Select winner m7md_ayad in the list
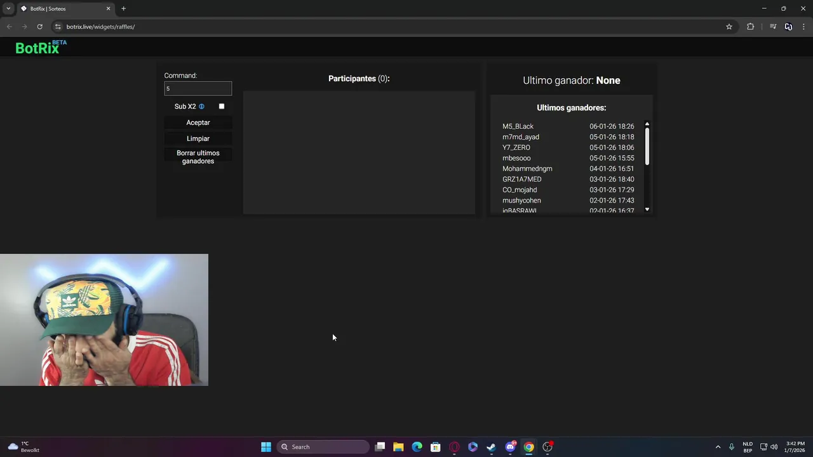813x457 pixels. click(521, 137)
